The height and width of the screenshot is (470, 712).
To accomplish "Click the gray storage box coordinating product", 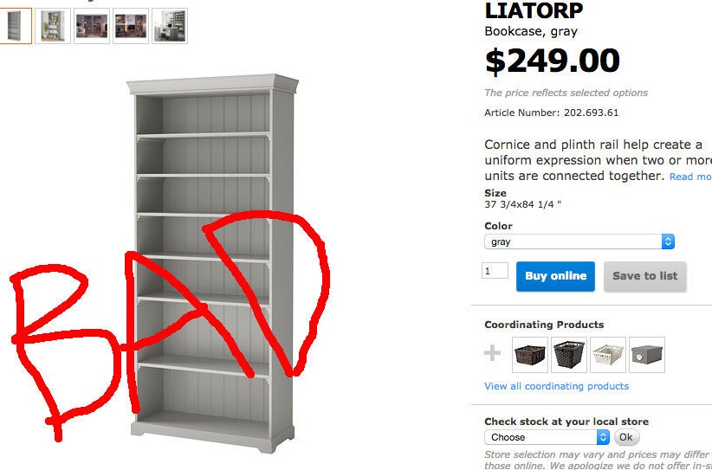I will [x=647, y=355].
